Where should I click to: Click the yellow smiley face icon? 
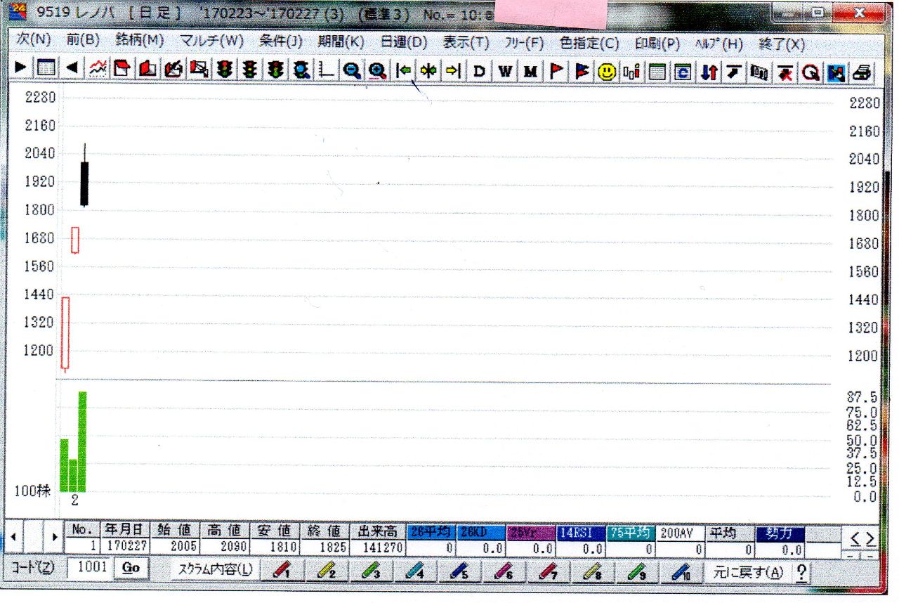[x=606, y=70]
